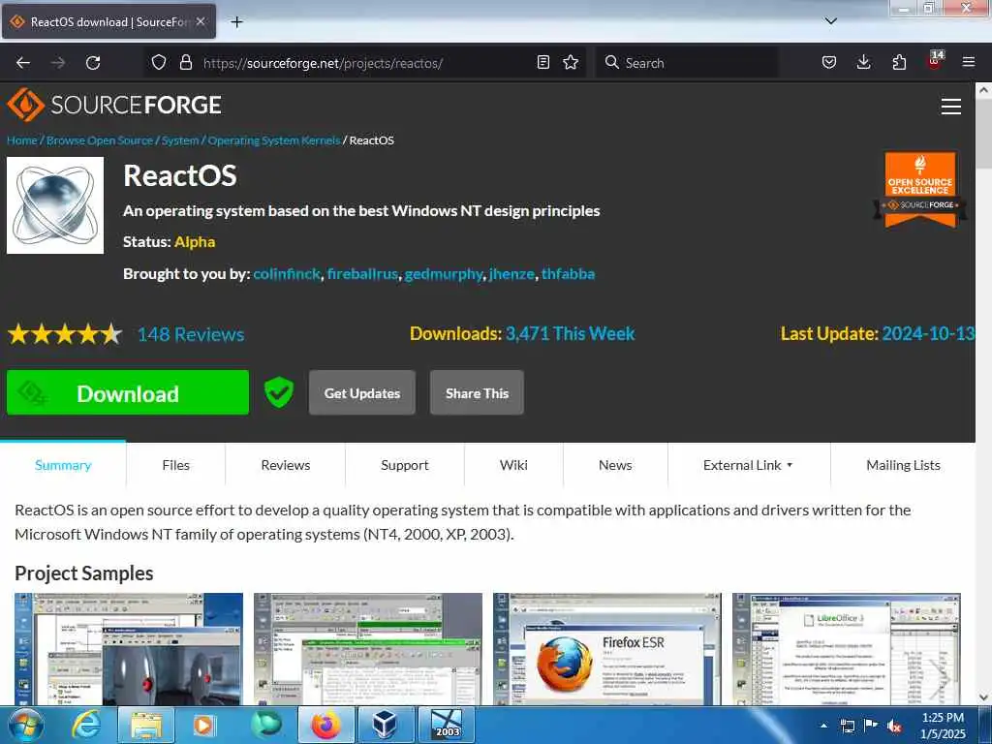The image size is (992, 744).
Task: Bookmark this page with the star icon
Action: (571, 63)
